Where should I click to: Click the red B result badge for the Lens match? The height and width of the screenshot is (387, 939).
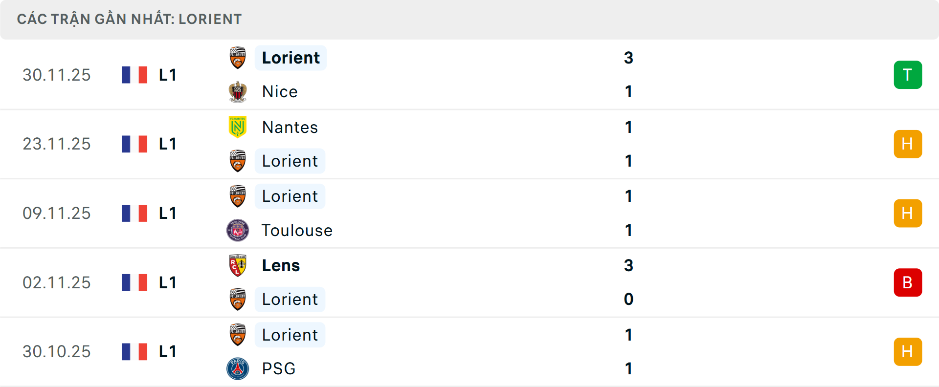pyautogui.click(x=908, y=282)
